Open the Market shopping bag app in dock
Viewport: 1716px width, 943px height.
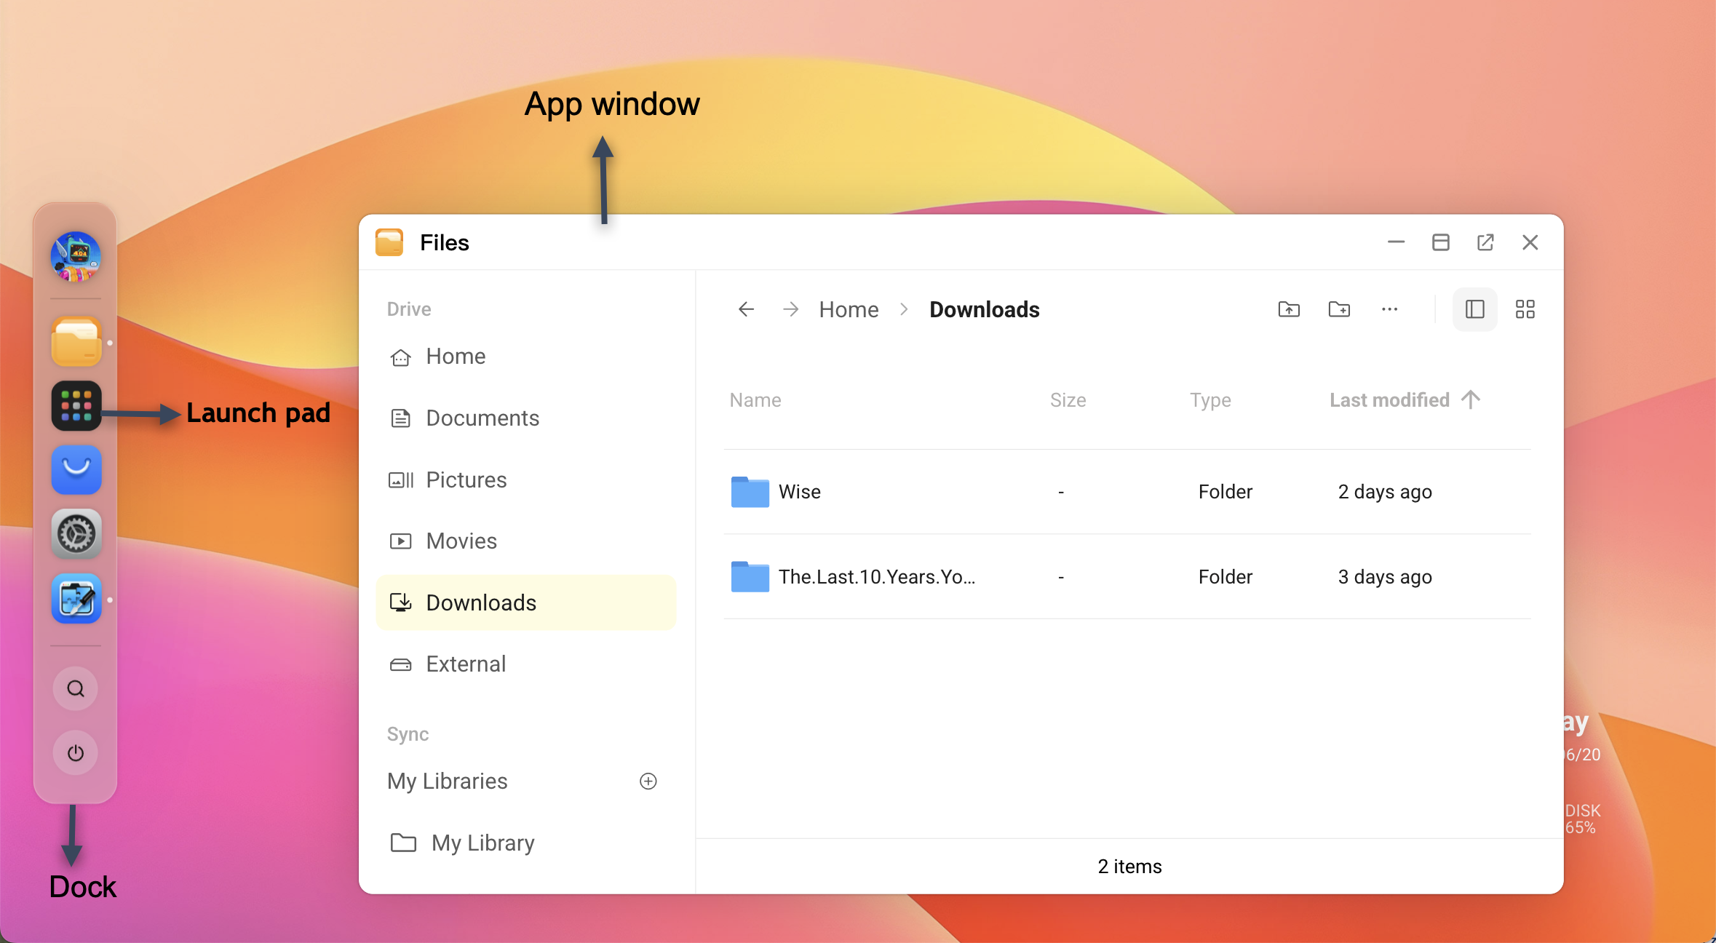click(76, 470)
